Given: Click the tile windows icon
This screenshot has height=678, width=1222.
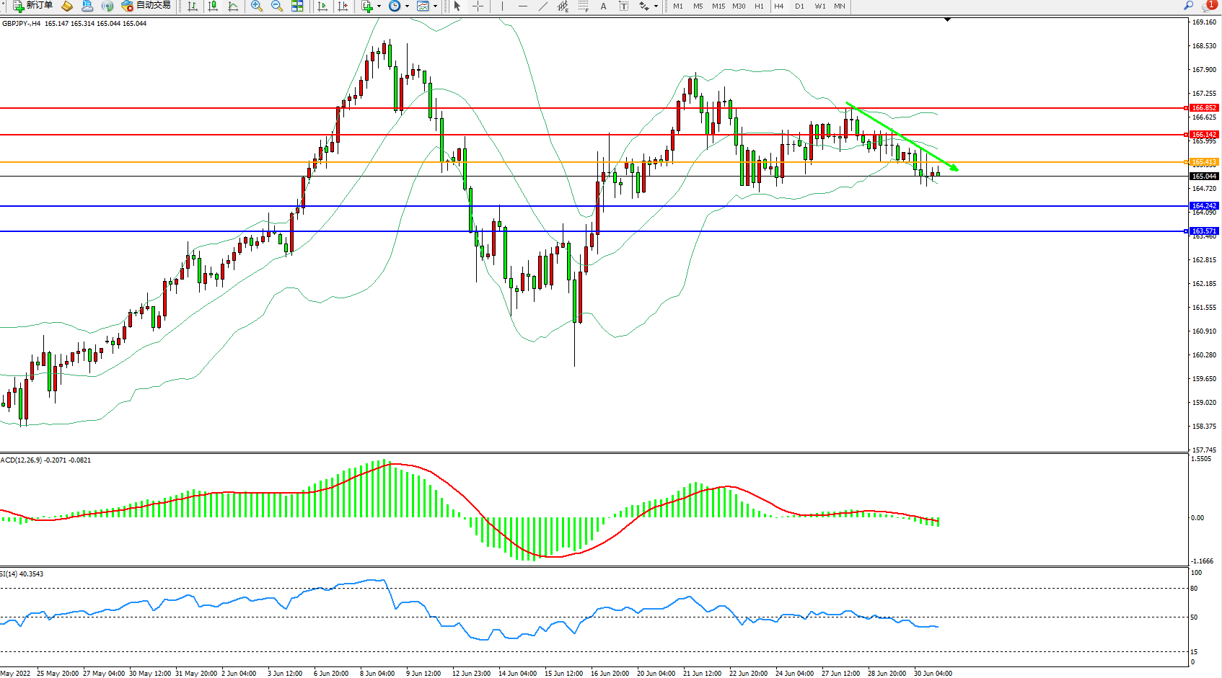Looking at the screenshot, I should (x=297, y=6).
